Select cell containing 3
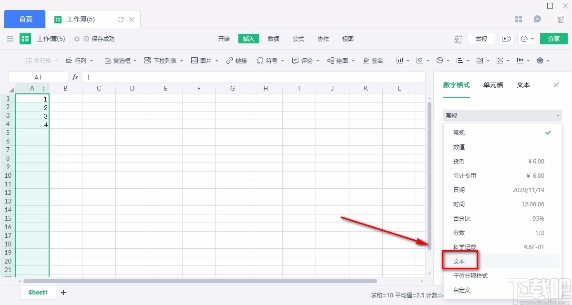Viewport: 572px width, 305px height. click(32, 116)
